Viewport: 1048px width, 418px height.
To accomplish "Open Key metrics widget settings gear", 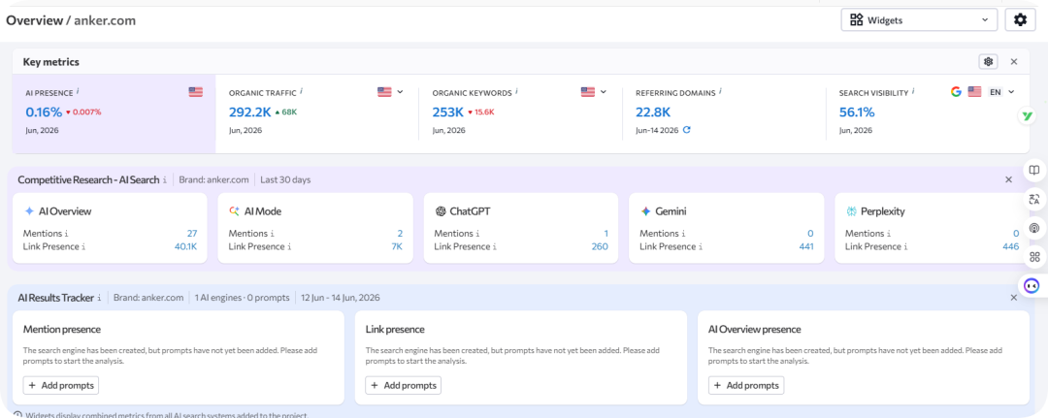I will tap(988, 61).
